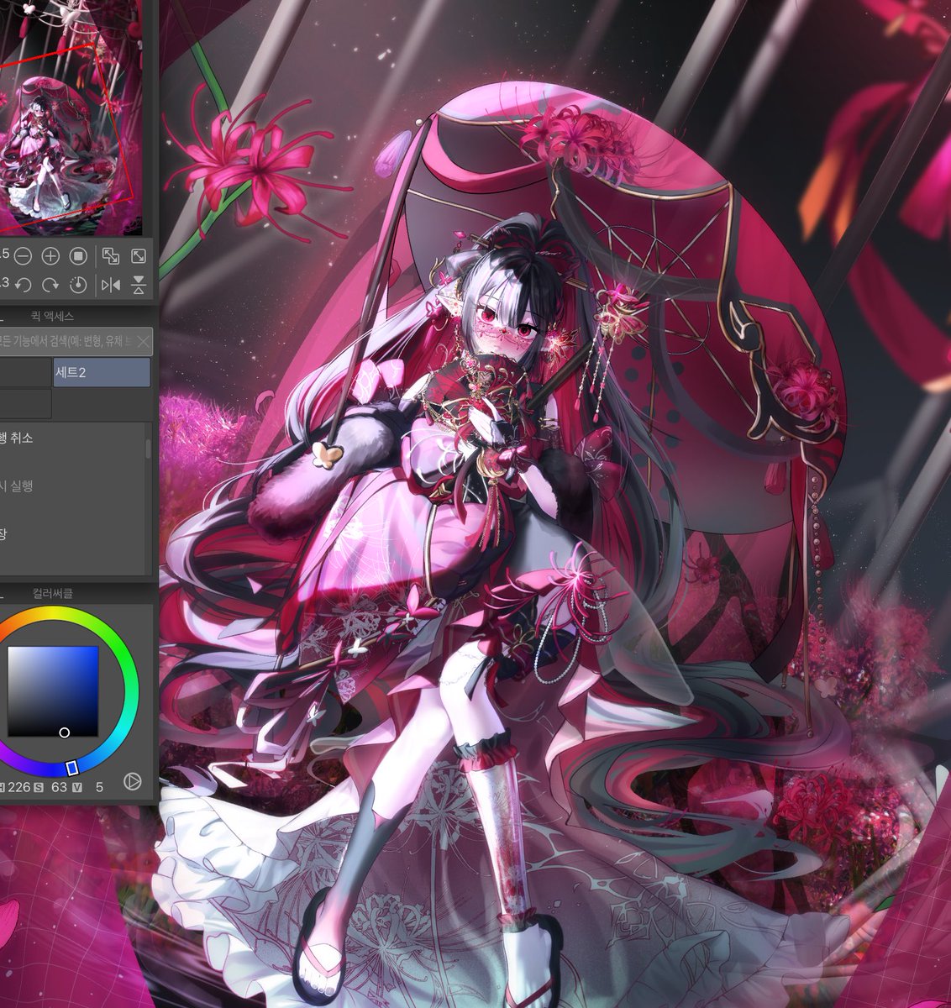951x1008 pixels.
Task: Click the 실행 취소 (undo) entry
Action: (x=71, y=438)
